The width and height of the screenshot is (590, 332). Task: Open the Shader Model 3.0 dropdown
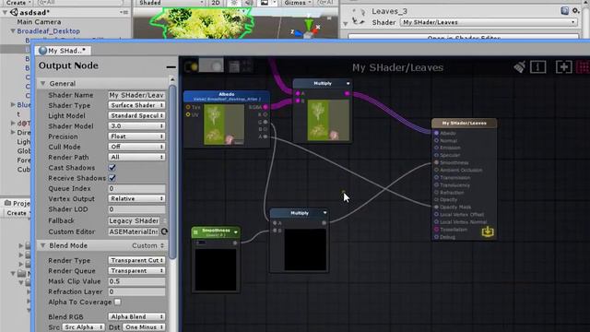pos(136,126)
